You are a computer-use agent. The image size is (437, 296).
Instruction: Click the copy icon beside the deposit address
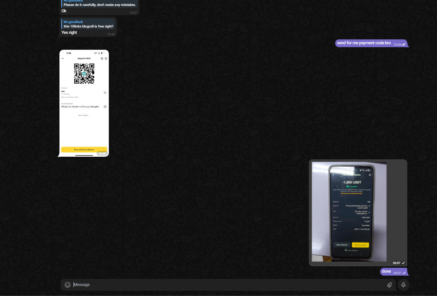[x=105, y=107]
